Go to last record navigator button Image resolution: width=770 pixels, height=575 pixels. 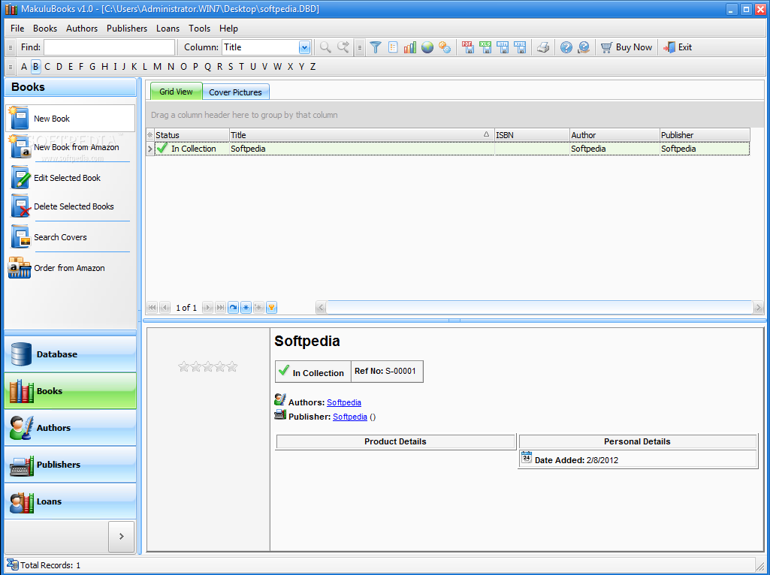point(221,308)
